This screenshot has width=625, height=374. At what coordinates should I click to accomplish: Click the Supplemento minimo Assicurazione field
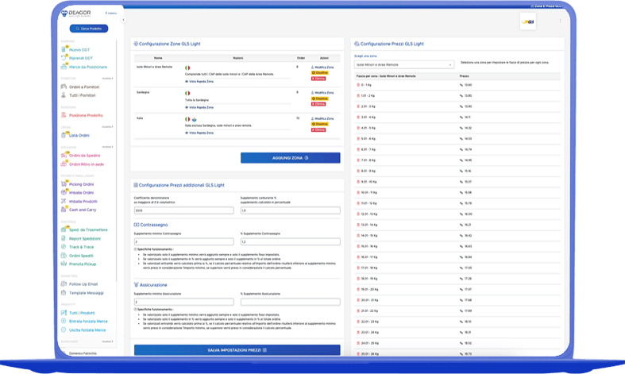[183, 302]
